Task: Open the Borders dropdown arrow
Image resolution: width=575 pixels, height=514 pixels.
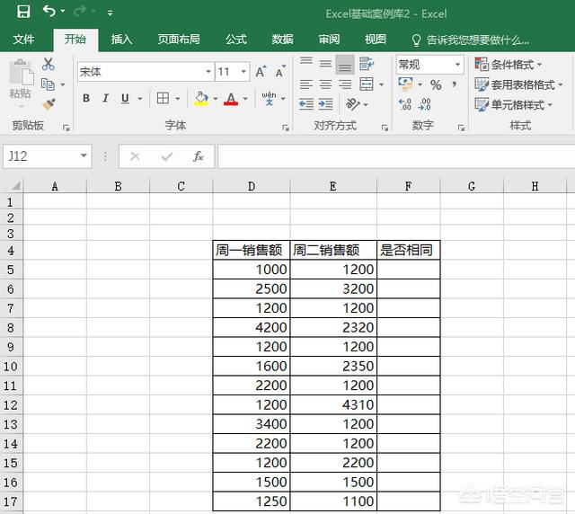Action: (178, 98)
